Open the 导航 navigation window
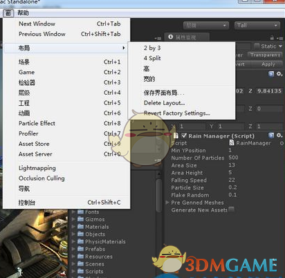The image size is (285, 278). coord(67,189)
